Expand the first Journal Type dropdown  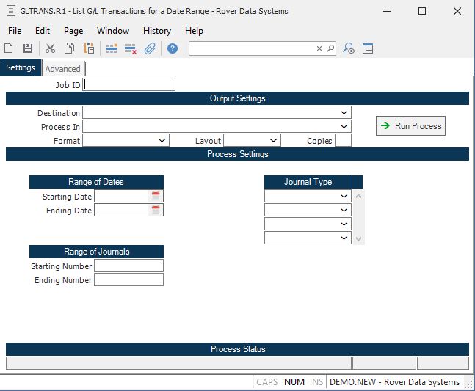tap(345, 197)
